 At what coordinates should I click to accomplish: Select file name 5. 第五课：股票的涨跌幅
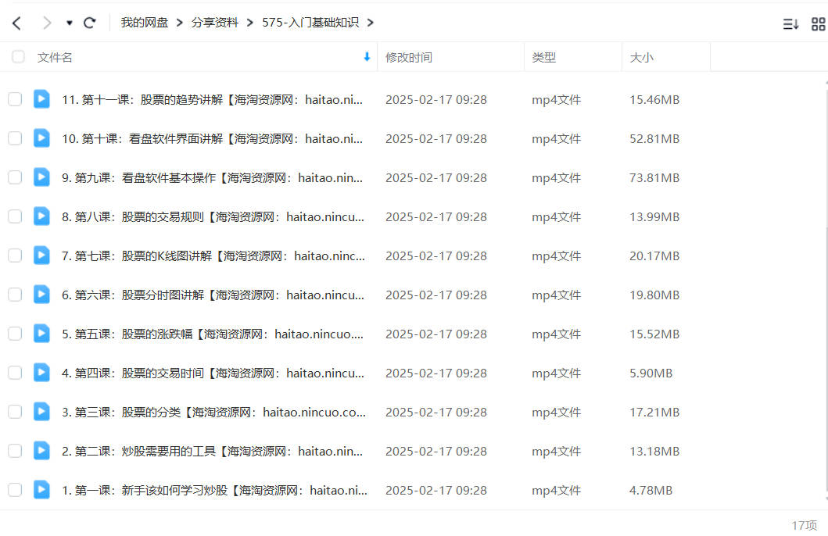point(213,334)
